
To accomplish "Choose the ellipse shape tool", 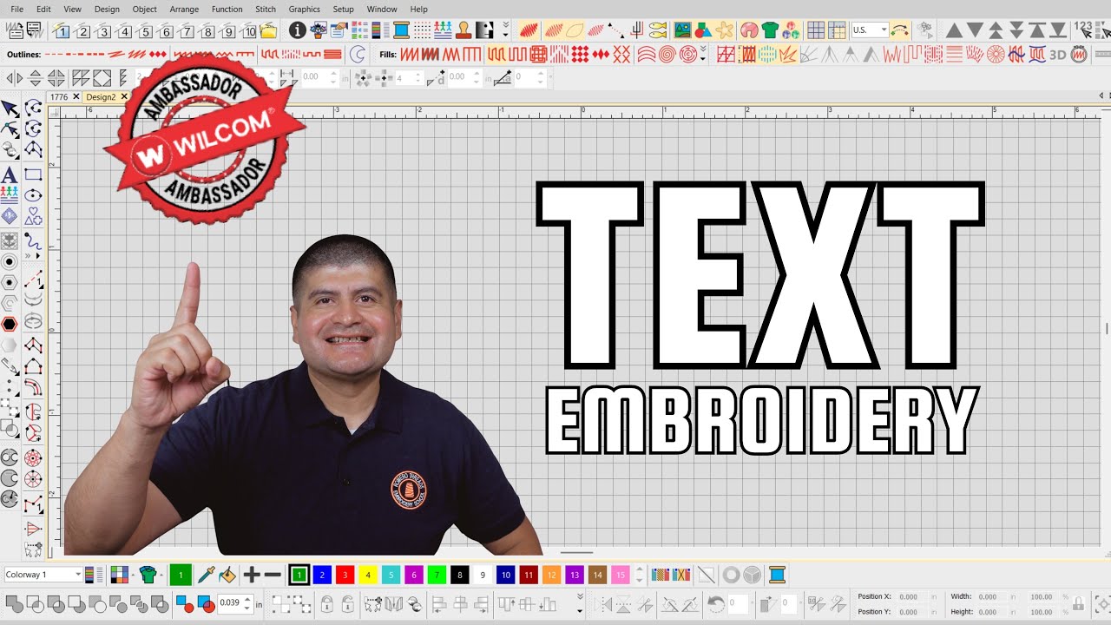I will [x=33, y=195].
